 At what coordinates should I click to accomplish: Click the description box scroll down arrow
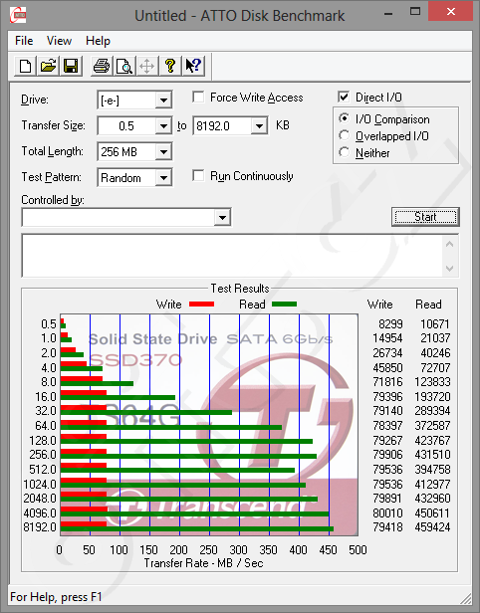450,269
